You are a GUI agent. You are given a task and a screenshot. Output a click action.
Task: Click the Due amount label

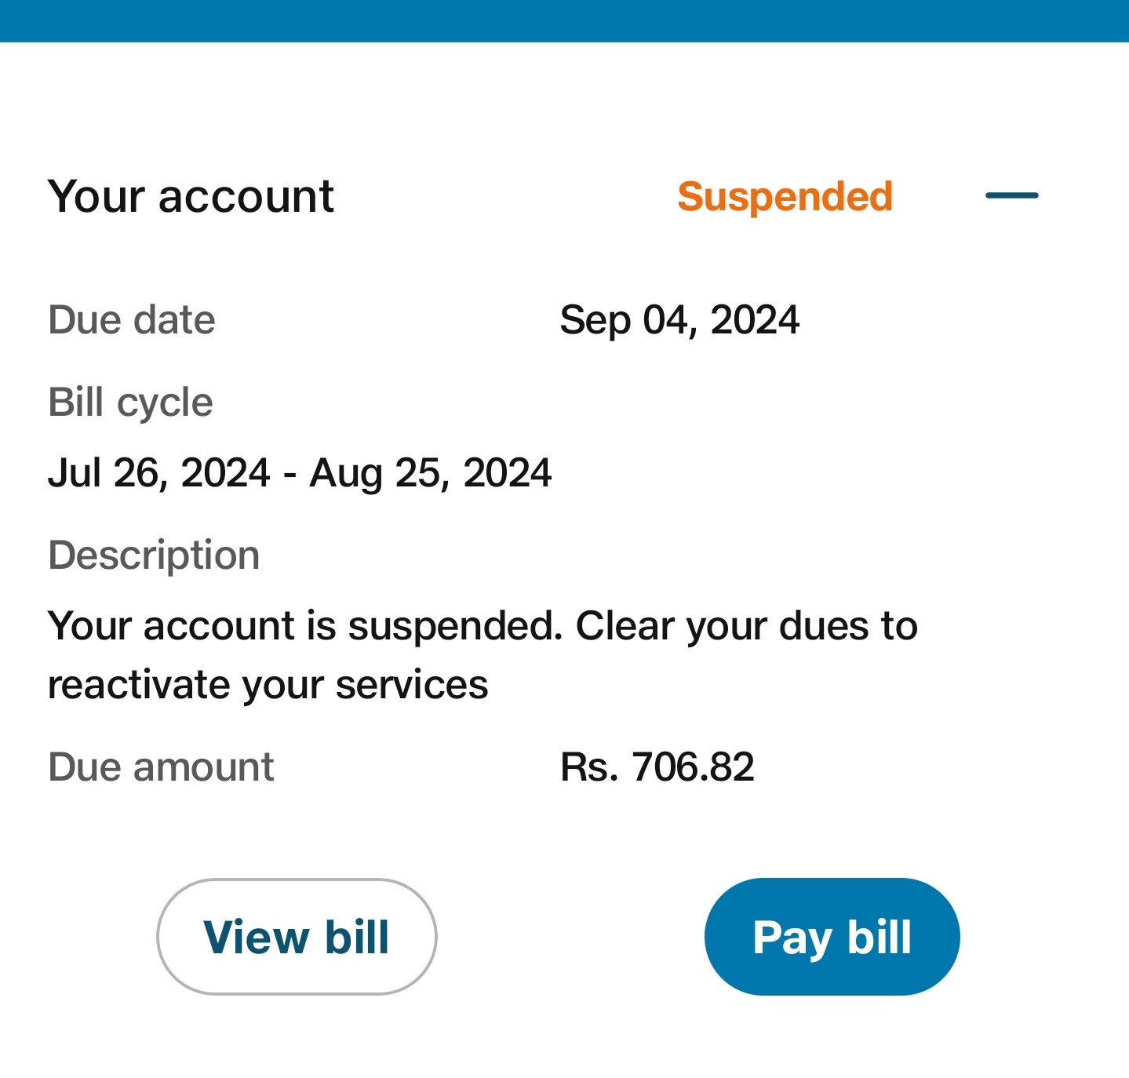click(161, 767)
